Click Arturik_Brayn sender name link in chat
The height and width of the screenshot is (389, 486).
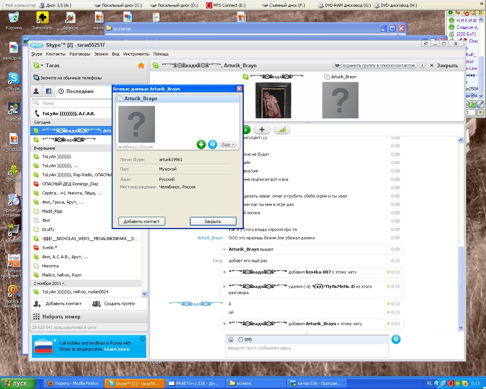(x=210, y=238)
